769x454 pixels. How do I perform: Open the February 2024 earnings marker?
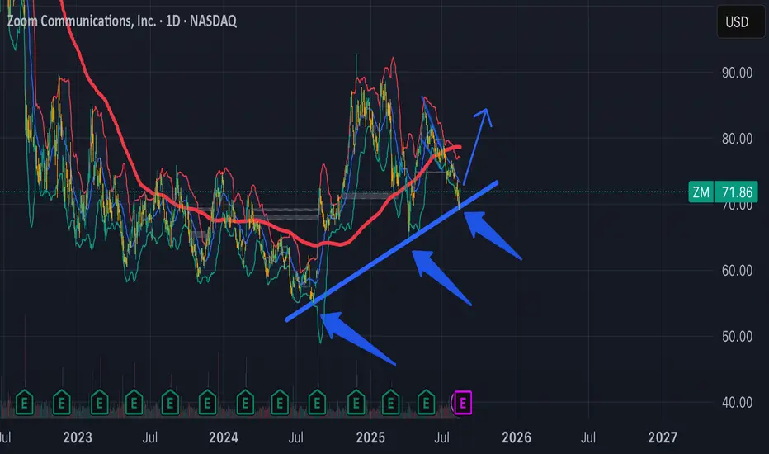(245, 403)
